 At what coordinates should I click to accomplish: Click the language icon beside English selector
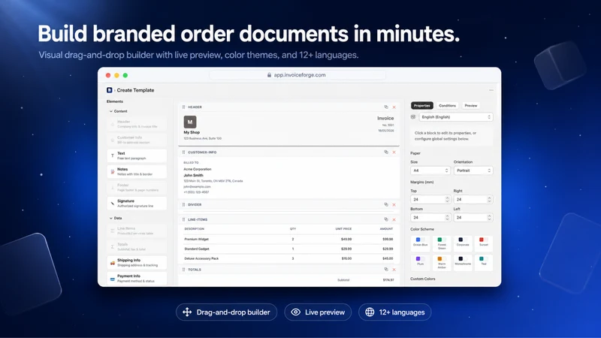pos(412,117)
